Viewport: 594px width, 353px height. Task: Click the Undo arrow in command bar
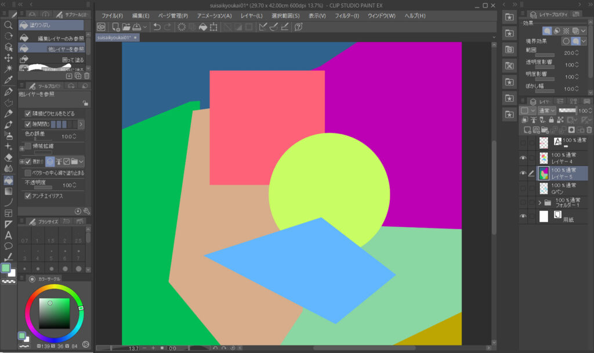(x=157, y=27)
